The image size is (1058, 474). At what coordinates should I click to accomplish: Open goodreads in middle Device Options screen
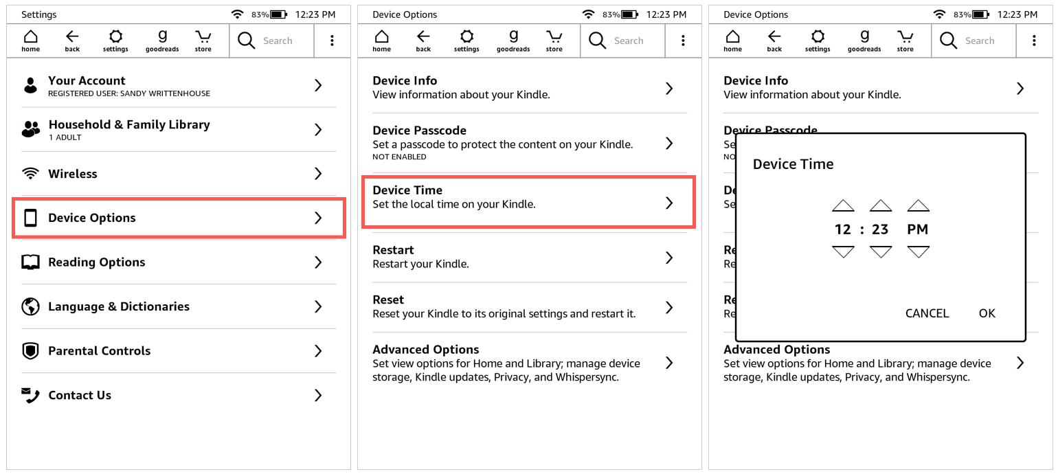click(x=513, y=41)
